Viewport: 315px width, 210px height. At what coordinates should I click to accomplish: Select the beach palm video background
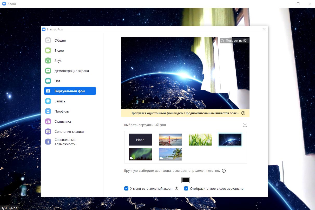coord(170,154)
